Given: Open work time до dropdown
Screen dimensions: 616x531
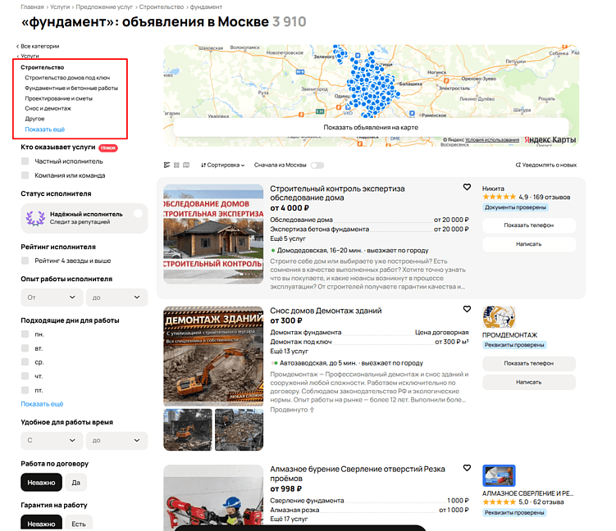Looking at the screenshot, I should [116, 440].
